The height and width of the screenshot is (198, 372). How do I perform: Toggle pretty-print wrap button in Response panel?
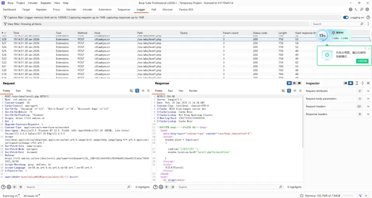(289, 91)
